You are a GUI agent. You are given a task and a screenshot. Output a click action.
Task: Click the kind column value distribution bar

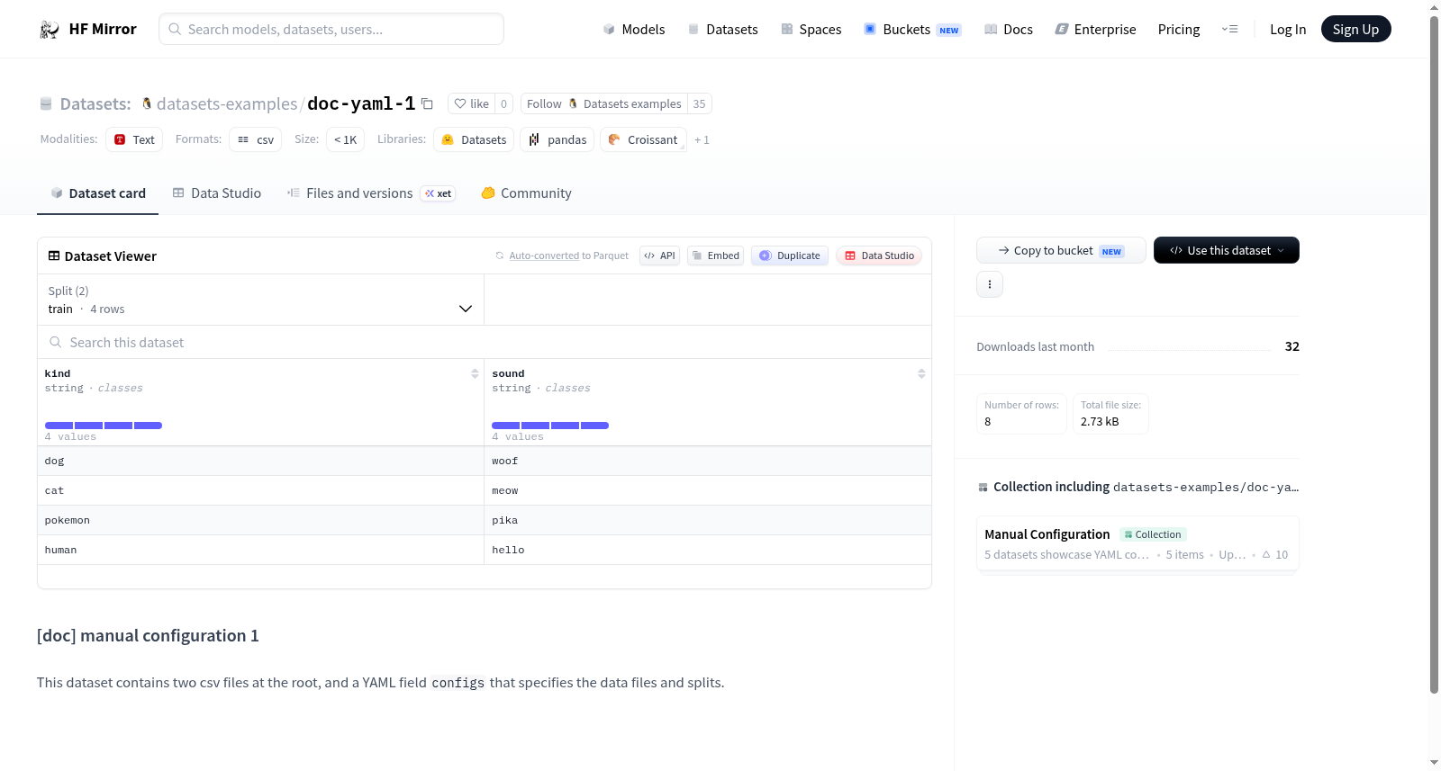point(104,426)
